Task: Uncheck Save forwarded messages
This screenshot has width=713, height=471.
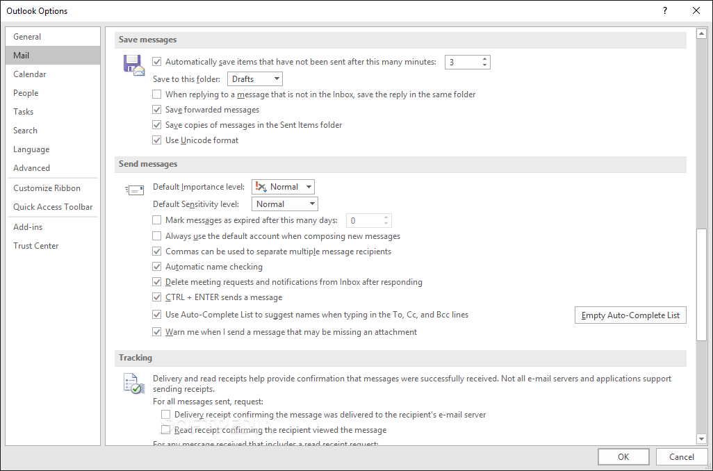Action: click(x=157, y=110)
